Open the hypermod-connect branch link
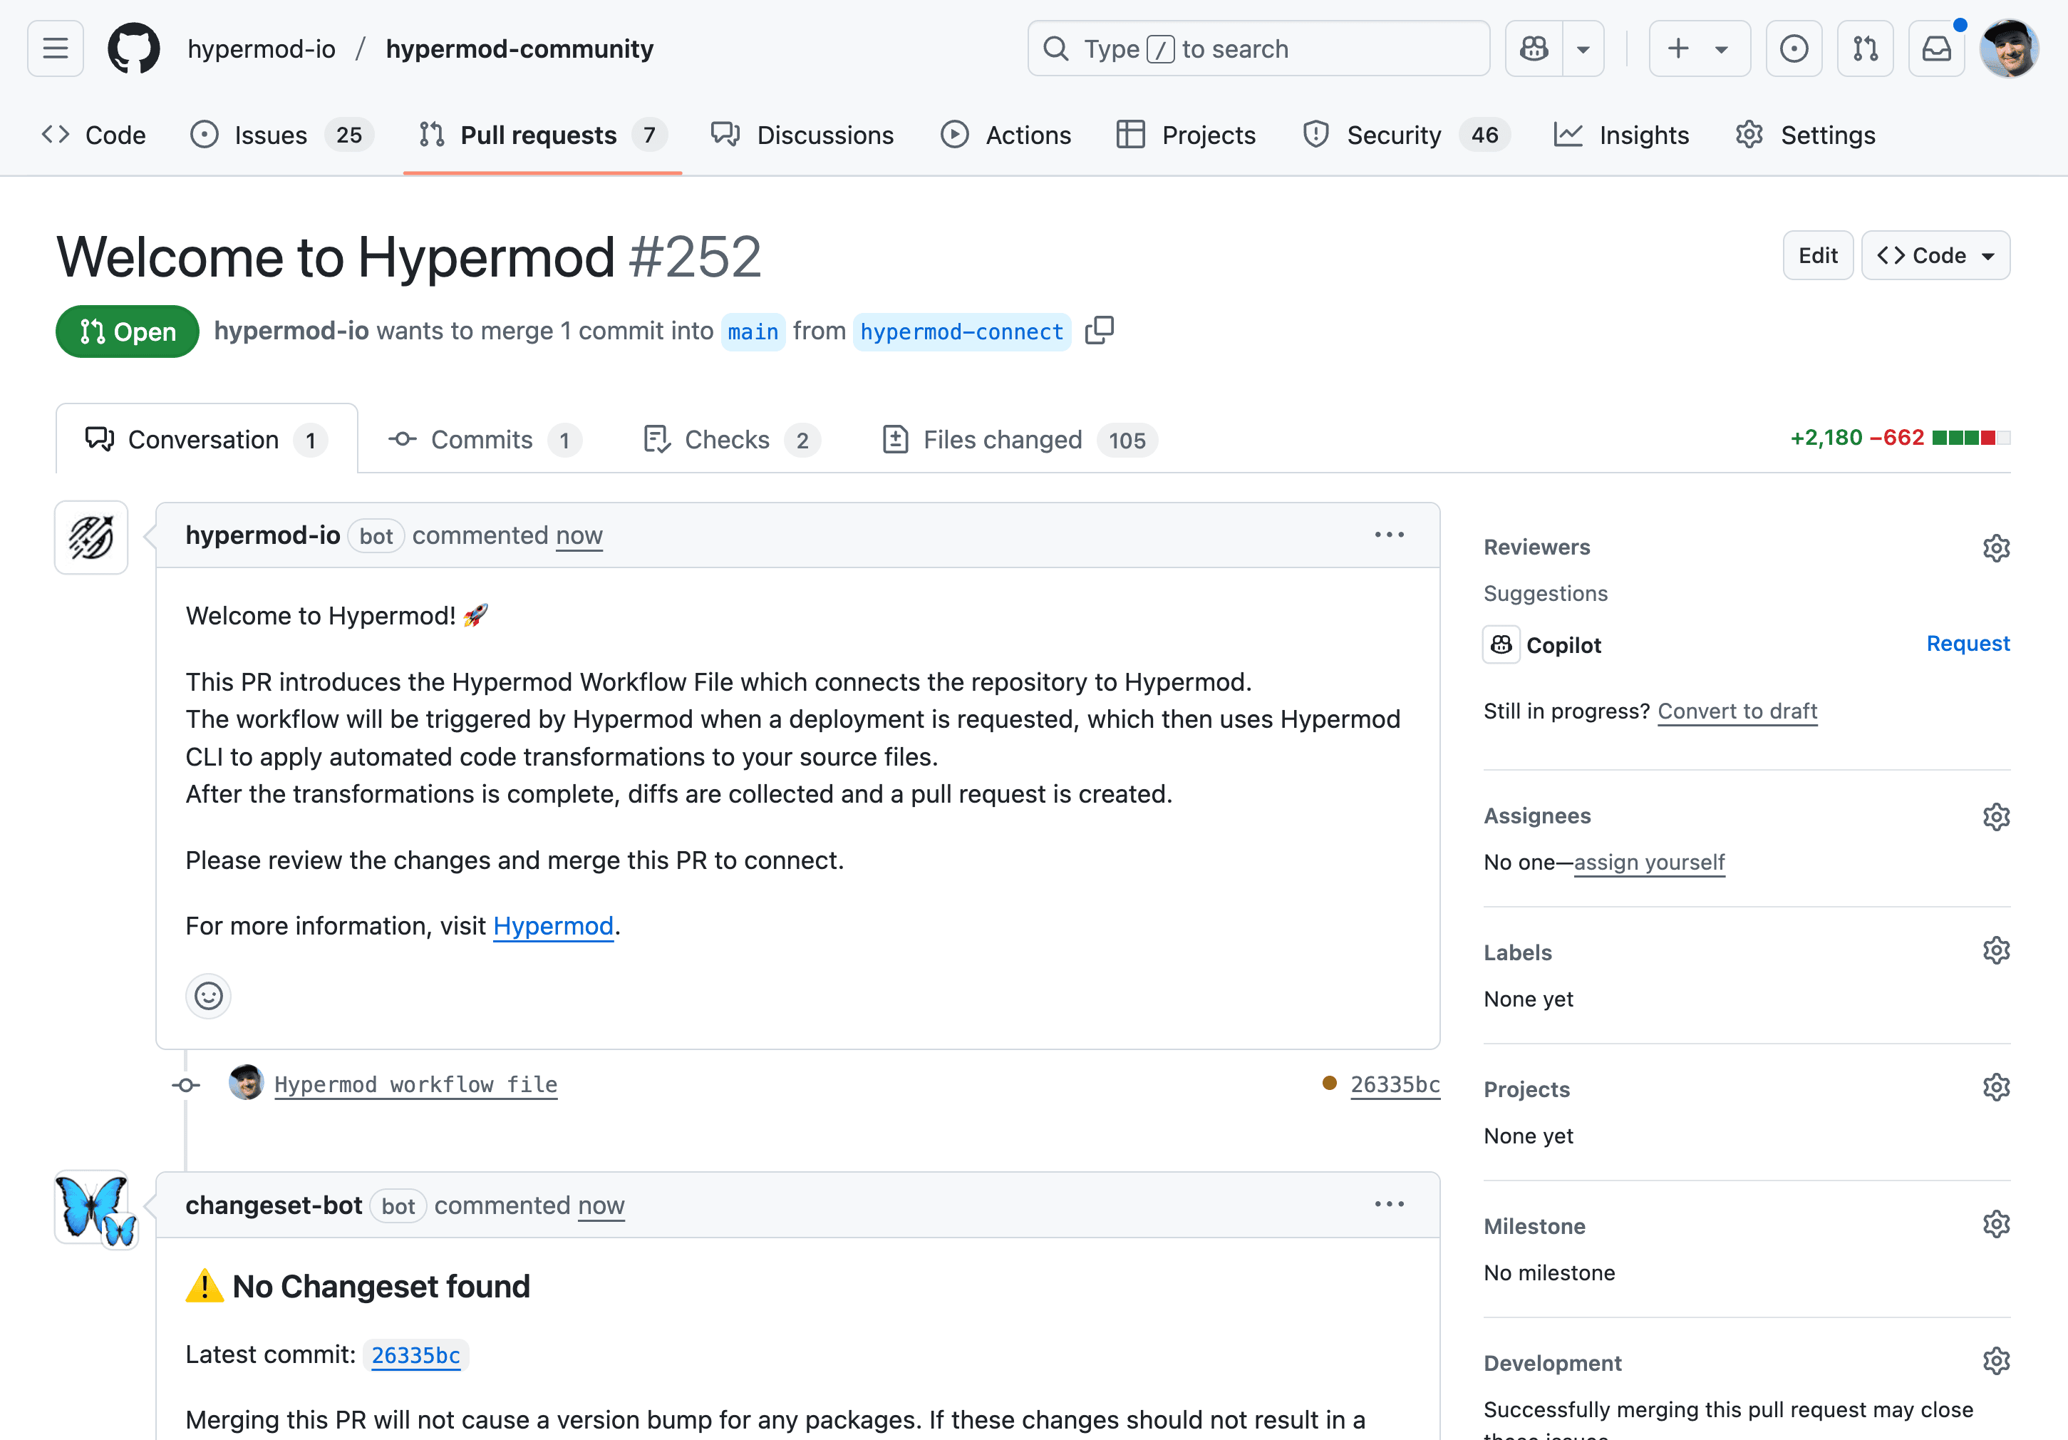This screenshot has width=2068, height=1440. 961,331
